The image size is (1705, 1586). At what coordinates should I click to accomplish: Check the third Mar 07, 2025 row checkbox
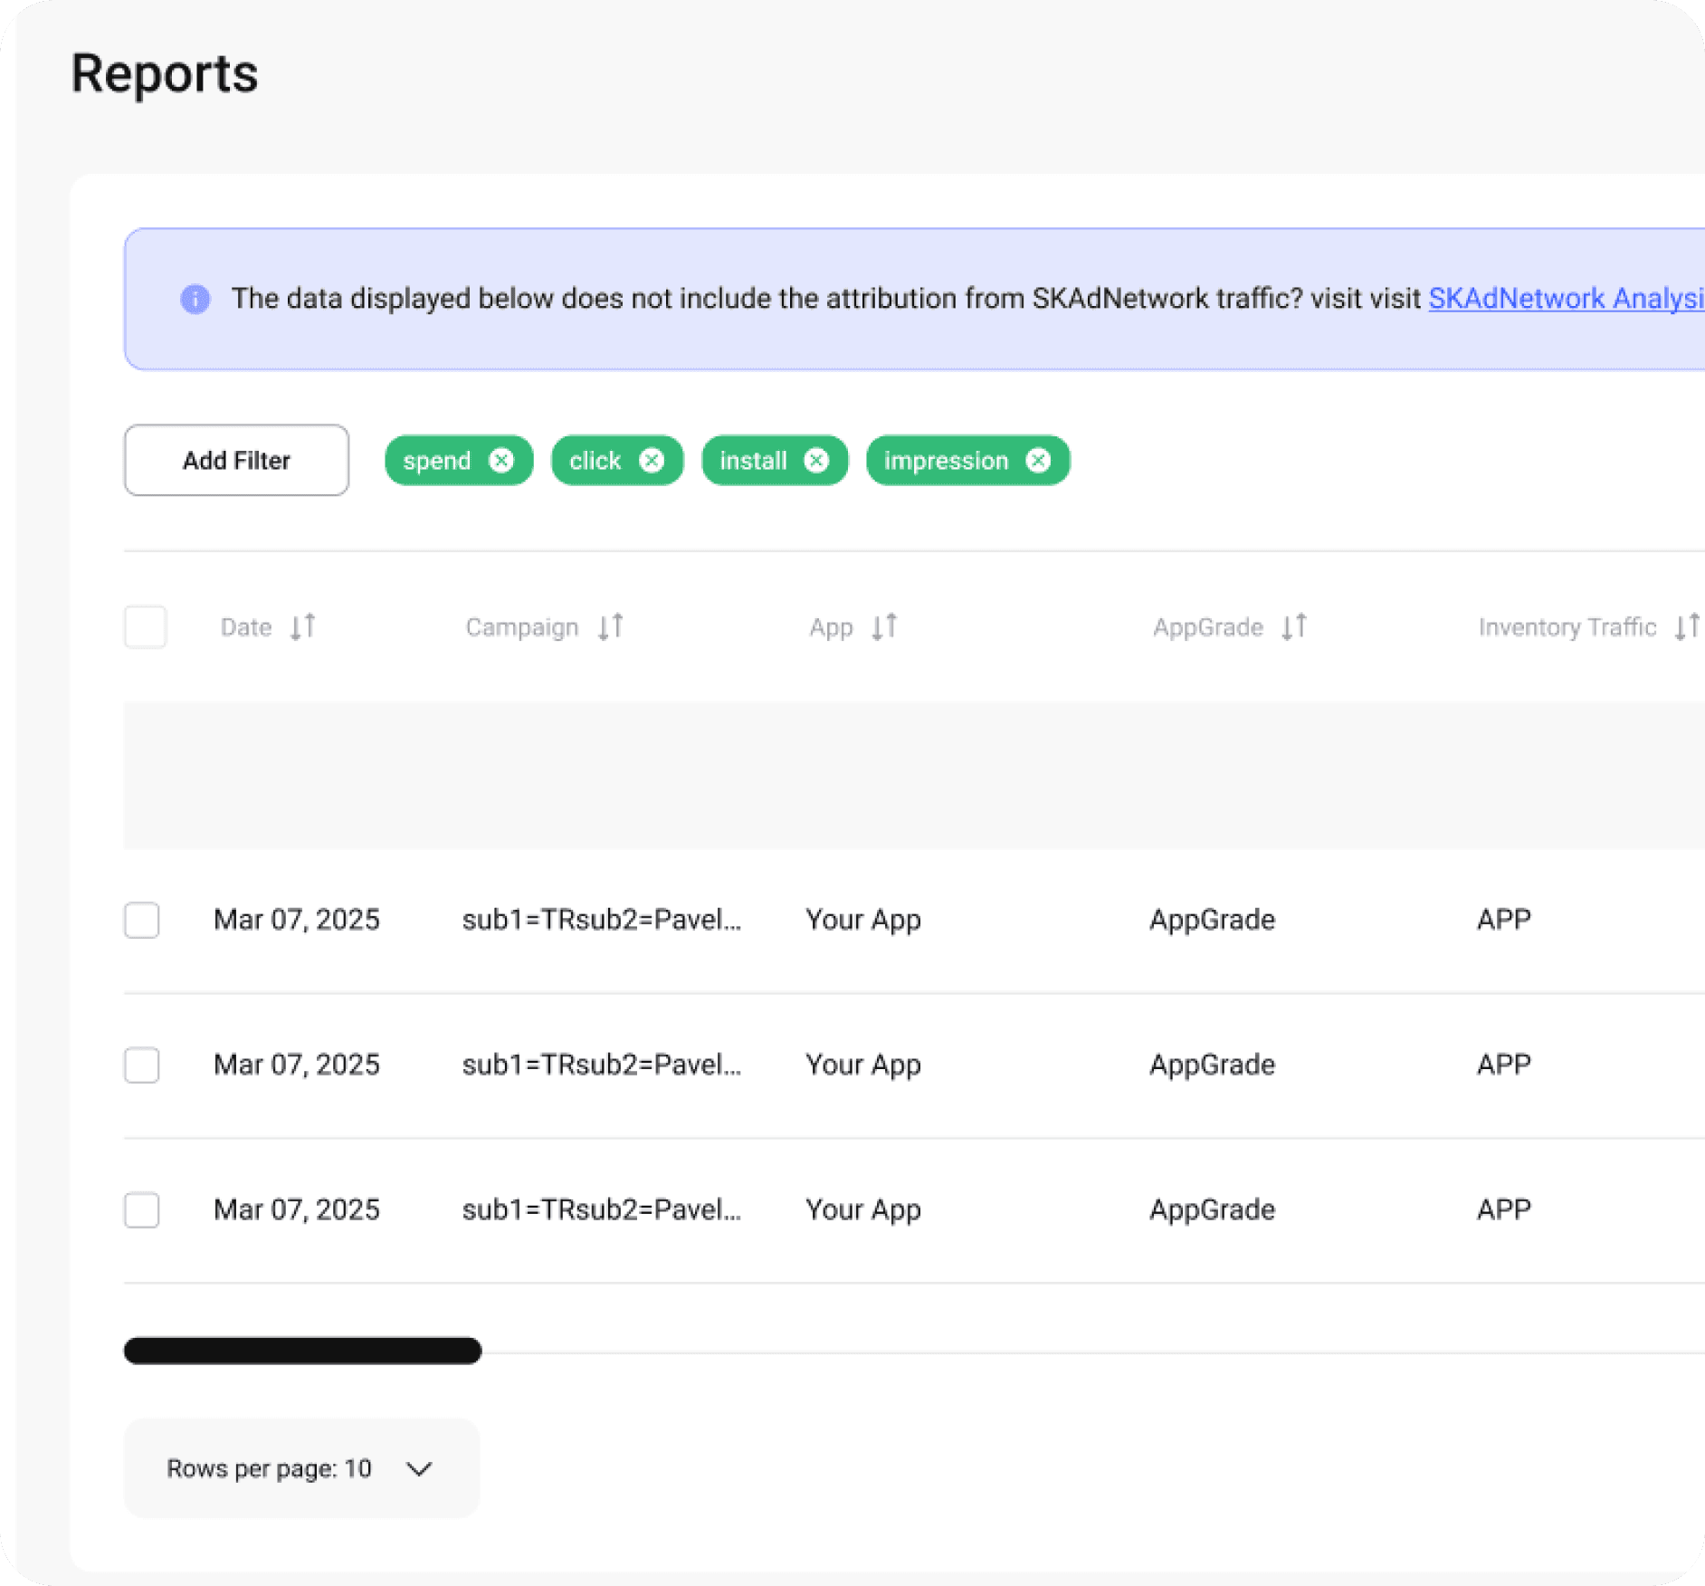(142, 1209)
